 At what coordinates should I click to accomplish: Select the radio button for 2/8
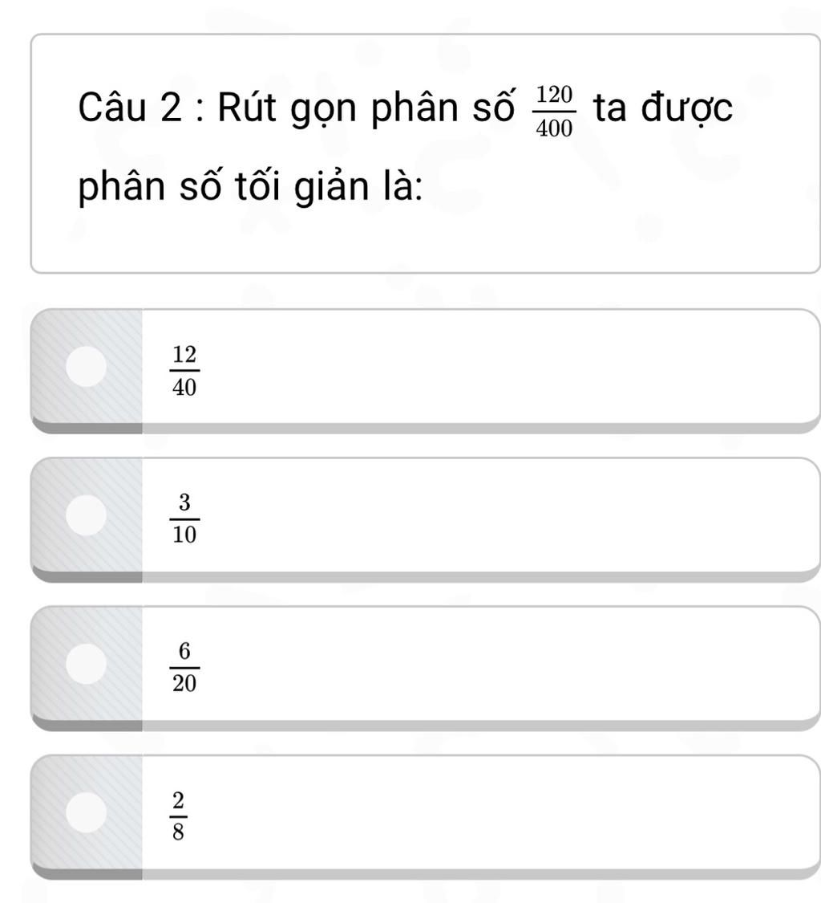(x=86, y=811)
